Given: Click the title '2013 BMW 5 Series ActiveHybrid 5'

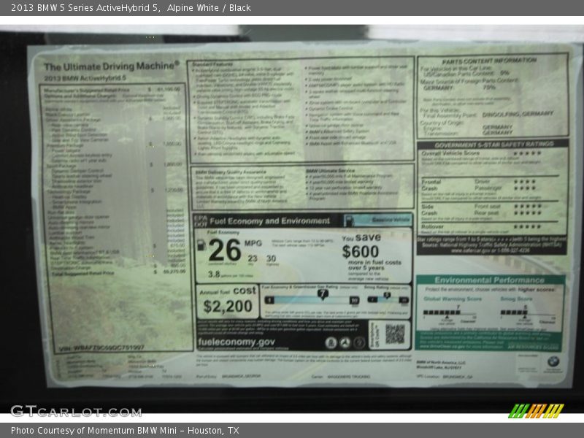Looking at the screenshot, I should coord(85,8).
